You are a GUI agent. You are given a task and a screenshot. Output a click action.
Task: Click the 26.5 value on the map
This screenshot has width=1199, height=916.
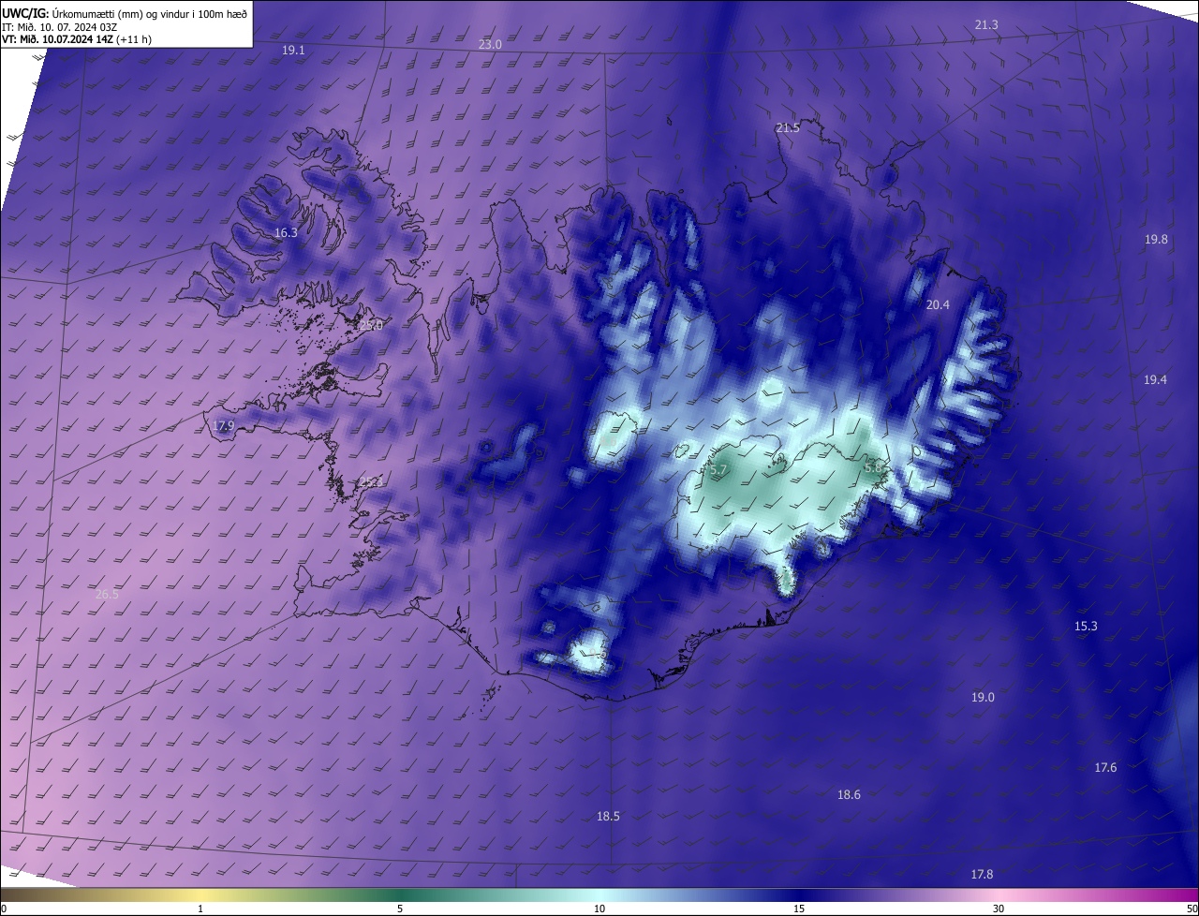107,594
